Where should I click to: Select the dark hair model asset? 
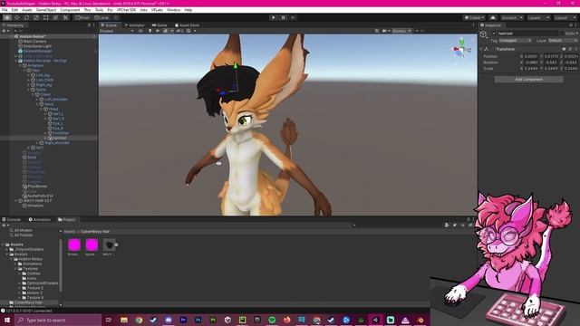pos(109,244)
